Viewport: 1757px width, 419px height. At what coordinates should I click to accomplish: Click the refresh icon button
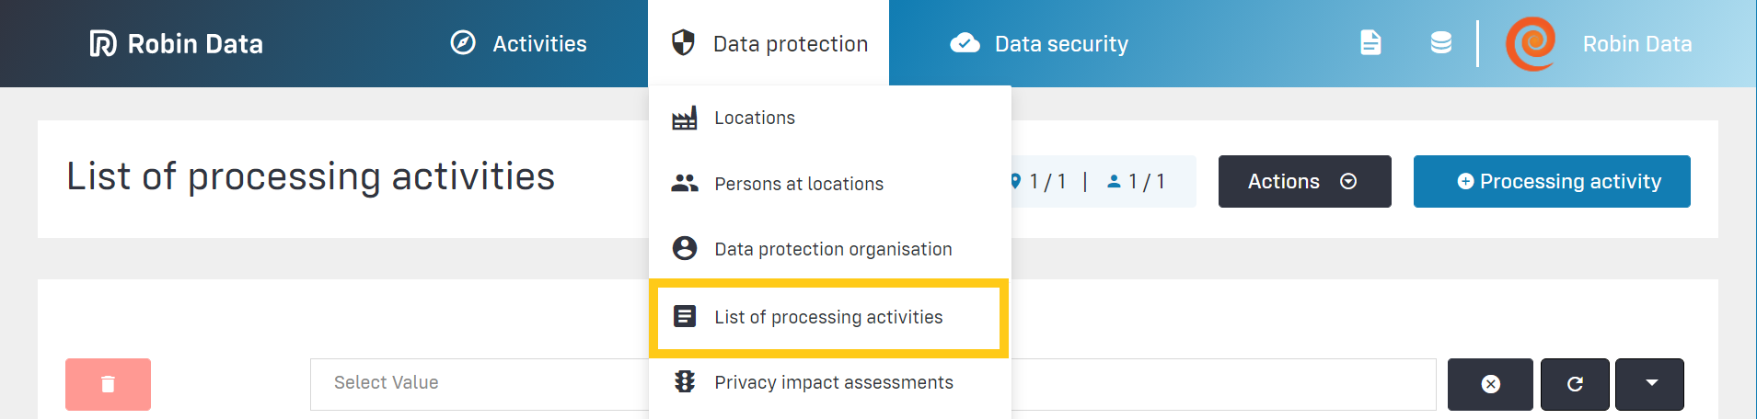coord(1575,384)
